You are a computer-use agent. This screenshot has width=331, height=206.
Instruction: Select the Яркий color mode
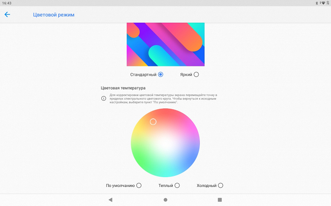coord(196,74)
